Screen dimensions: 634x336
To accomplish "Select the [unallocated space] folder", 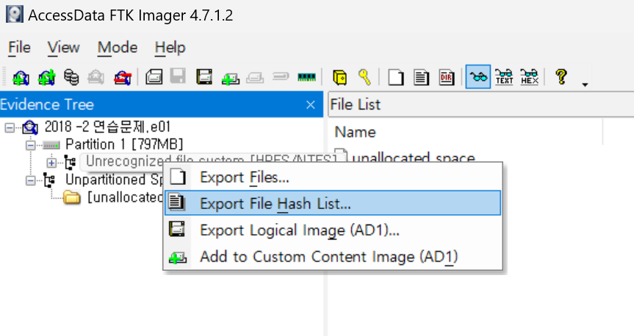I will point(125,197).
